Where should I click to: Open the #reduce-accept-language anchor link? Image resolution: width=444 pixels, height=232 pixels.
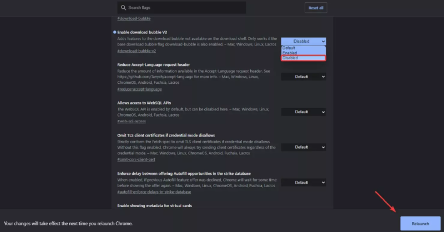[x=139, y=89]
